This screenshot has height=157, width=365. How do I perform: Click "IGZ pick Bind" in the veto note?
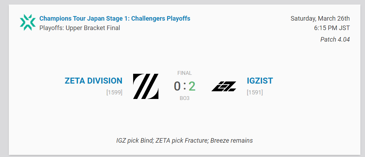pos(135,141)
